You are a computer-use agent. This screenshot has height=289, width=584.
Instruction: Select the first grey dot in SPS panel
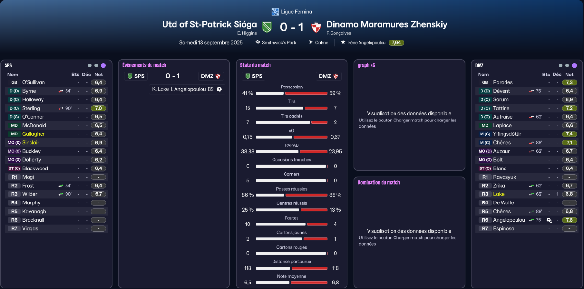click(x=90, y=65)
